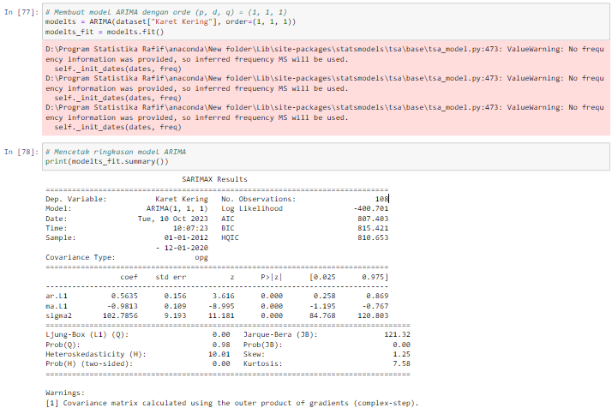Click the SARIMAX Results heading
Image resolution: width=612 pixels, height=414 pixels.
214,179
